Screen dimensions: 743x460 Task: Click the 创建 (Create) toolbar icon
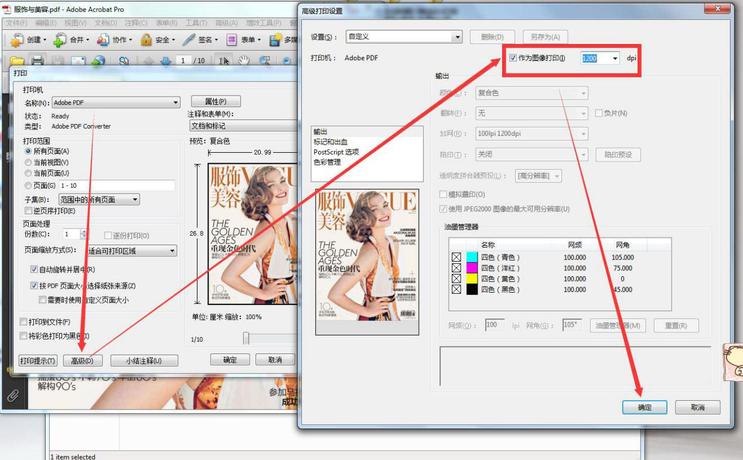pyautogui.click(x=18, y=40)
